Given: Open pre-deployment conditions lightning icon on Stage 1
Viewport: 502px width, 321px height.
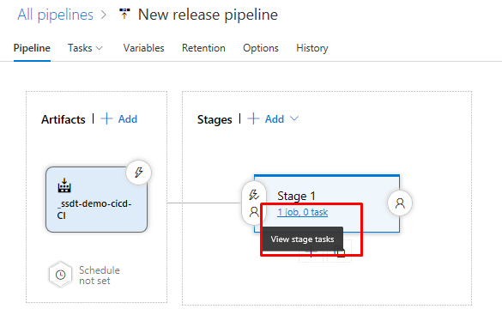Looking at the screenshot, I should click(254, 195).
